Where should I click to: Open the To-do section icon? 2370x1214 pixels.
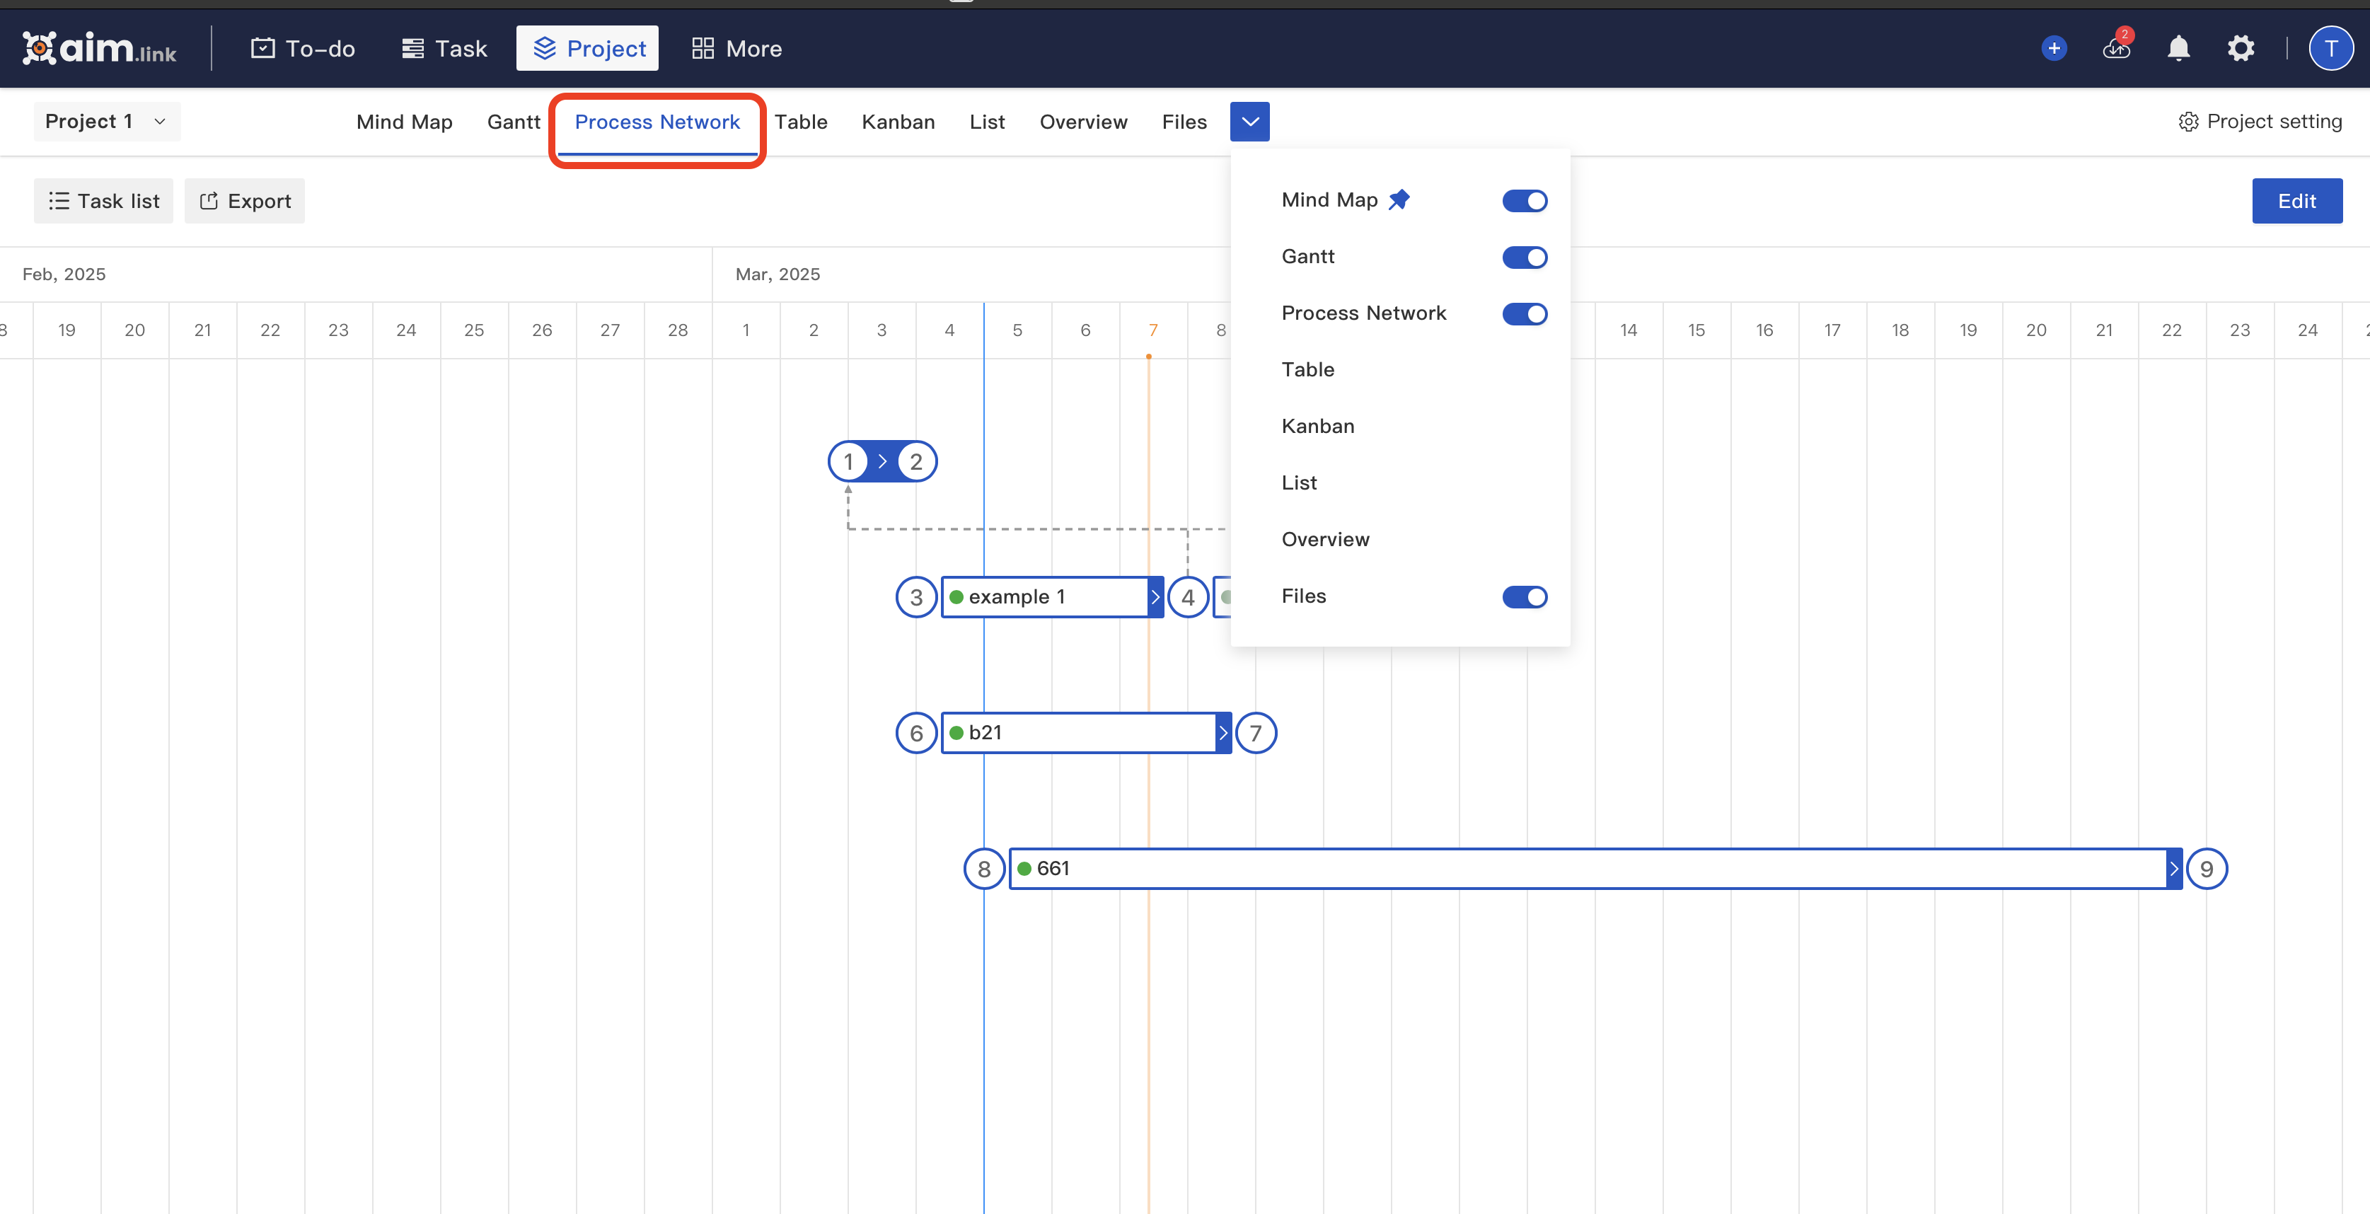(264, 48)
